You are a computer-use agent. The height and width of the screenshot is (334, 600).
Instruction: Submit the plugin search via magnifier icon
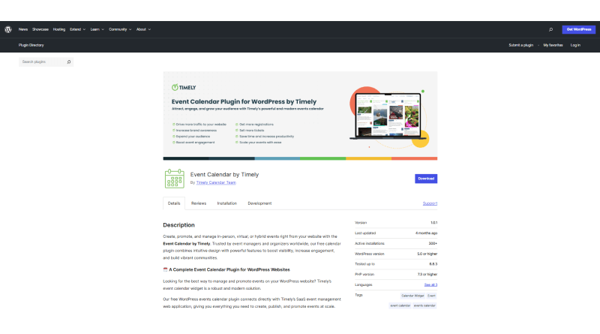point(69,62)
